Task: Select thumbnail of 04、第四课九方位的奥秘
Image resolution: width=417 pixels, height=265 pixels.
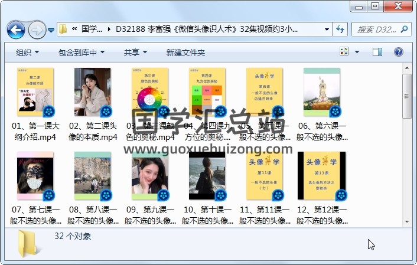Action: (207, 92)
